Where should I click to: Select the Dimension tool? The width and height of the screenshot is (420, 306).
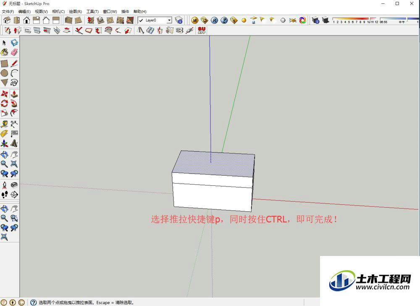point(14,124)
